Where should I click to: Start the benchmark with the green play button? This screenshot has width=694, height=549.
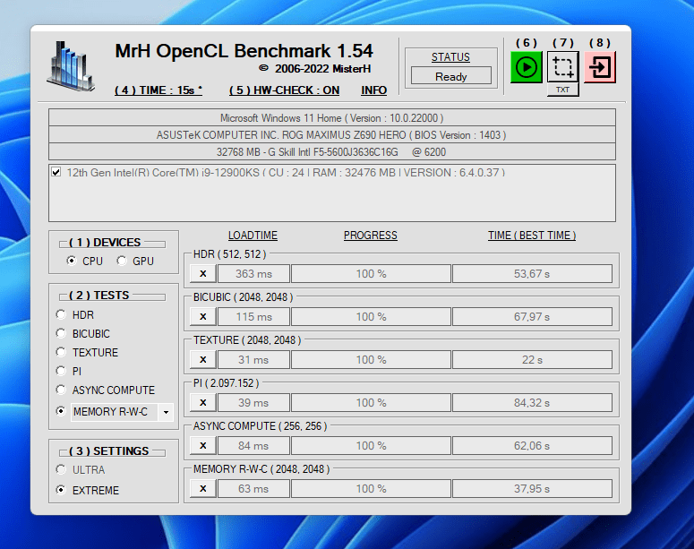(527, 67)
